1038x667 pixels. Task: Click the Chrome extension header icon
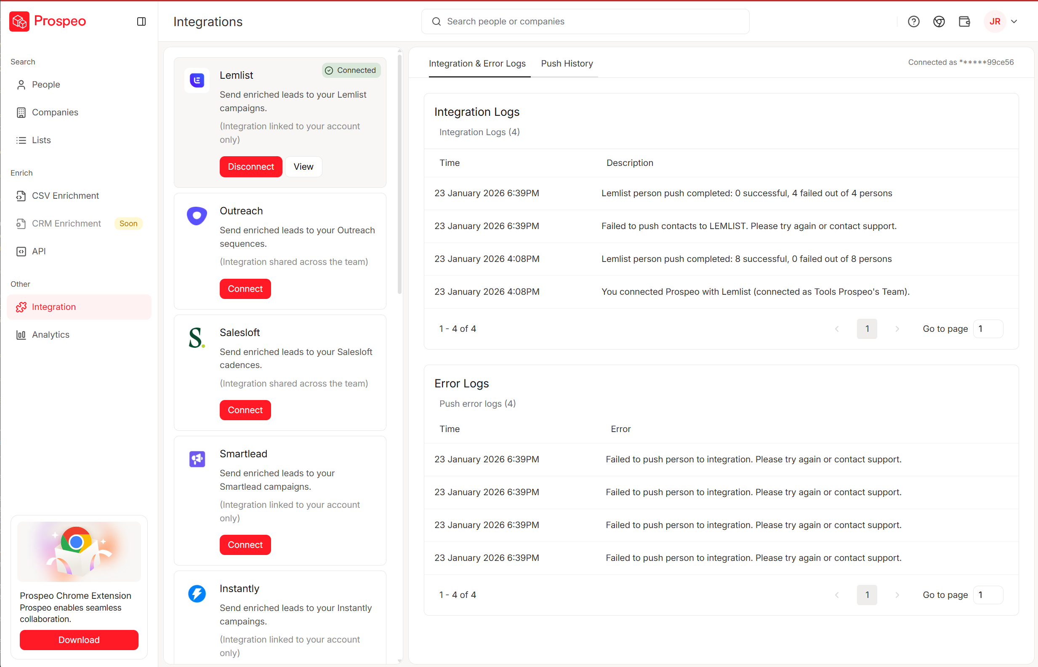(x=939, y=21)
